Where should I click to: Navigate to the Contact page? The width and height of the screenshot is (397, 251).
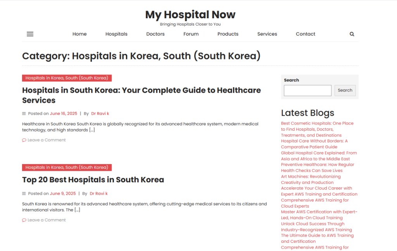[x=306, y=34]
